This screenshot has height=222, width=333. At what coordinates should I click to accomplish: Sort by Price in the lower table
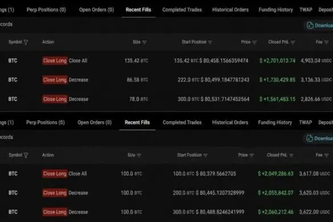(252, 155)
